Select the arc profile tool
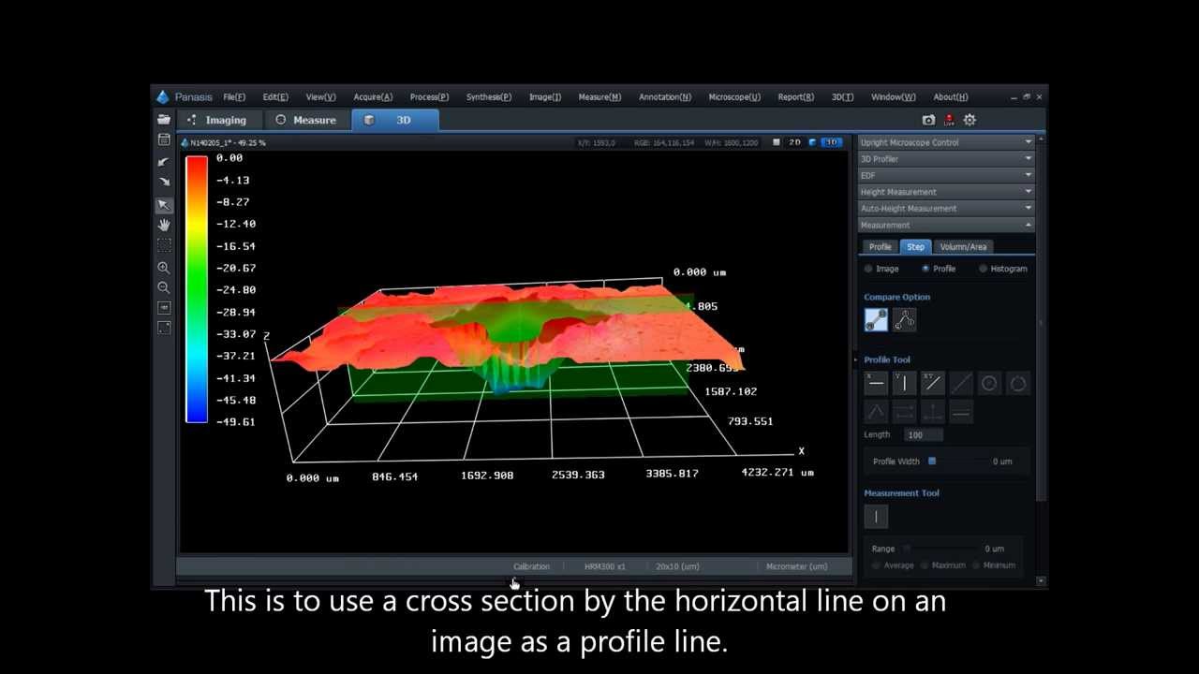The width and height of the screenshot is (1199, 674). [x=1018, y=383]
